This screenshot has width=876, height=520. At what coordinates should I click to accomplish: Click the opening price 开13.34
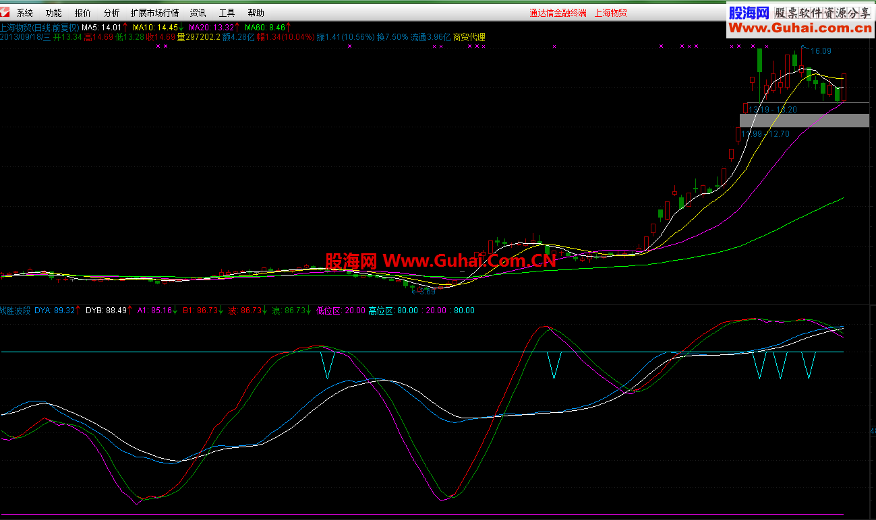(x=67, y=38)
